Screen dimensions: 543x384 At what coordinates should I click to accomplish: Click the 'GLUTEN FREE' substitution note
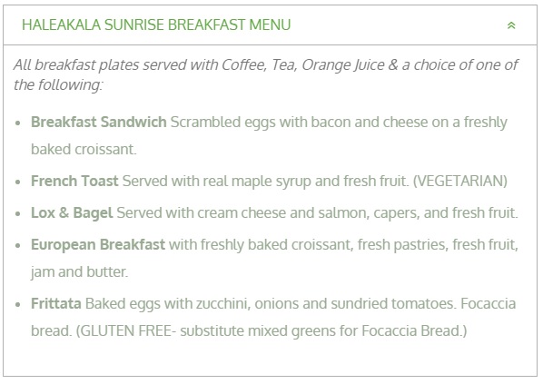coord(271,330)
